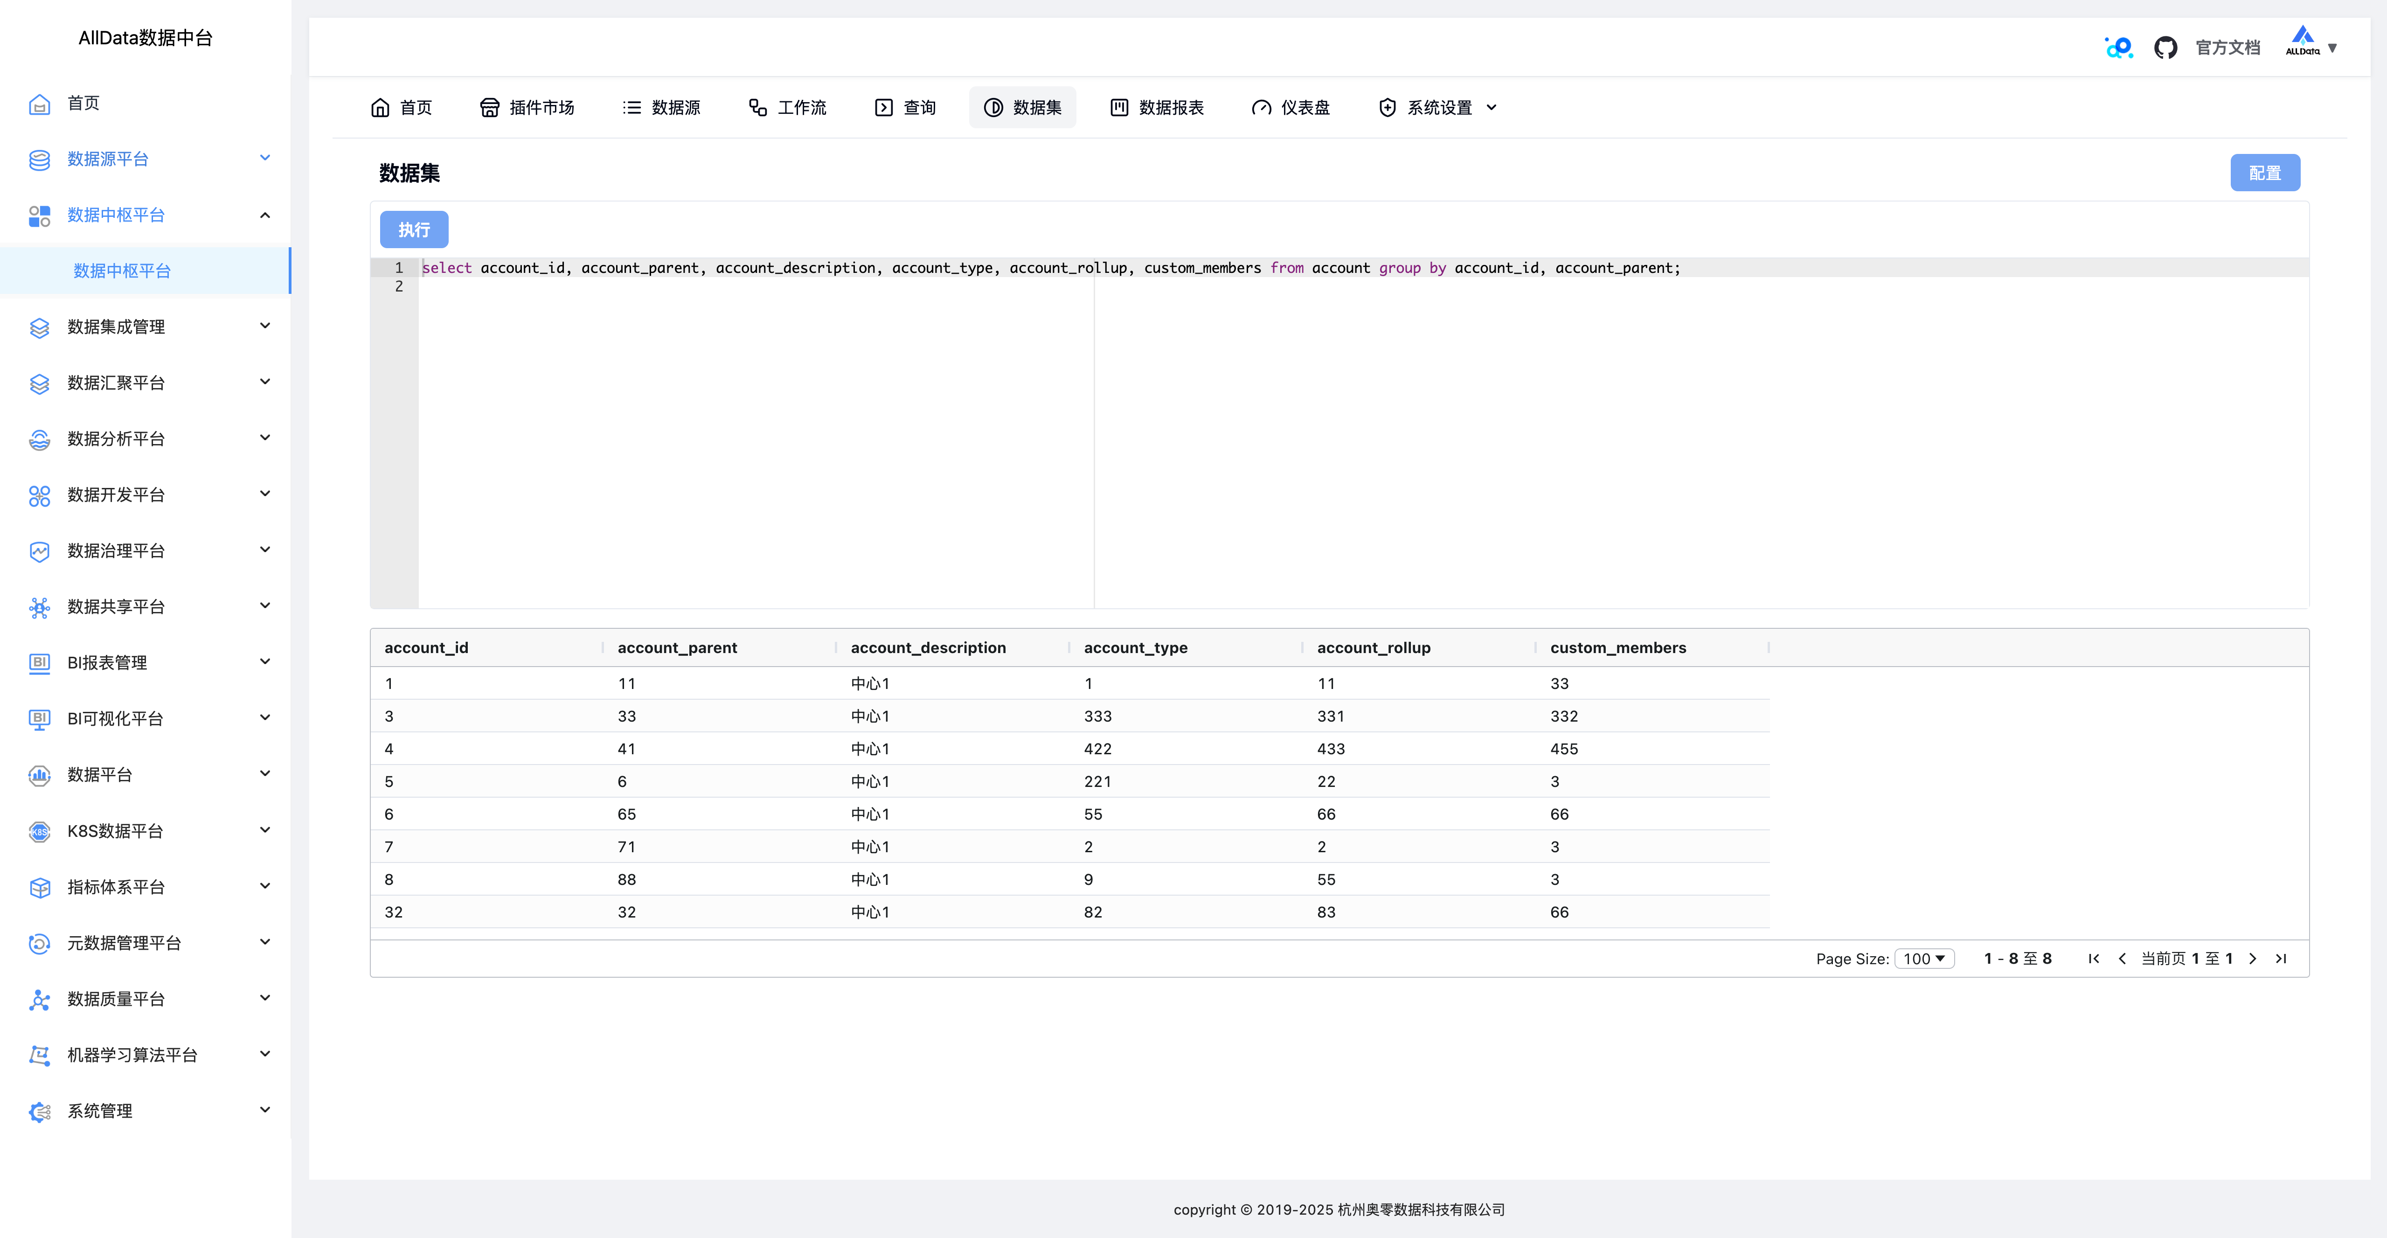The height and width of the screenshot is (1238, 2387).
Task: Select 数据中枢平台 submenu item
Action: [146, 271]
